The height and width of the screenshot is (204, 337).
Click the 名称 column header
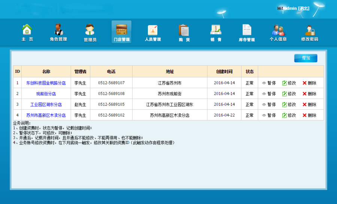(46, 71)
